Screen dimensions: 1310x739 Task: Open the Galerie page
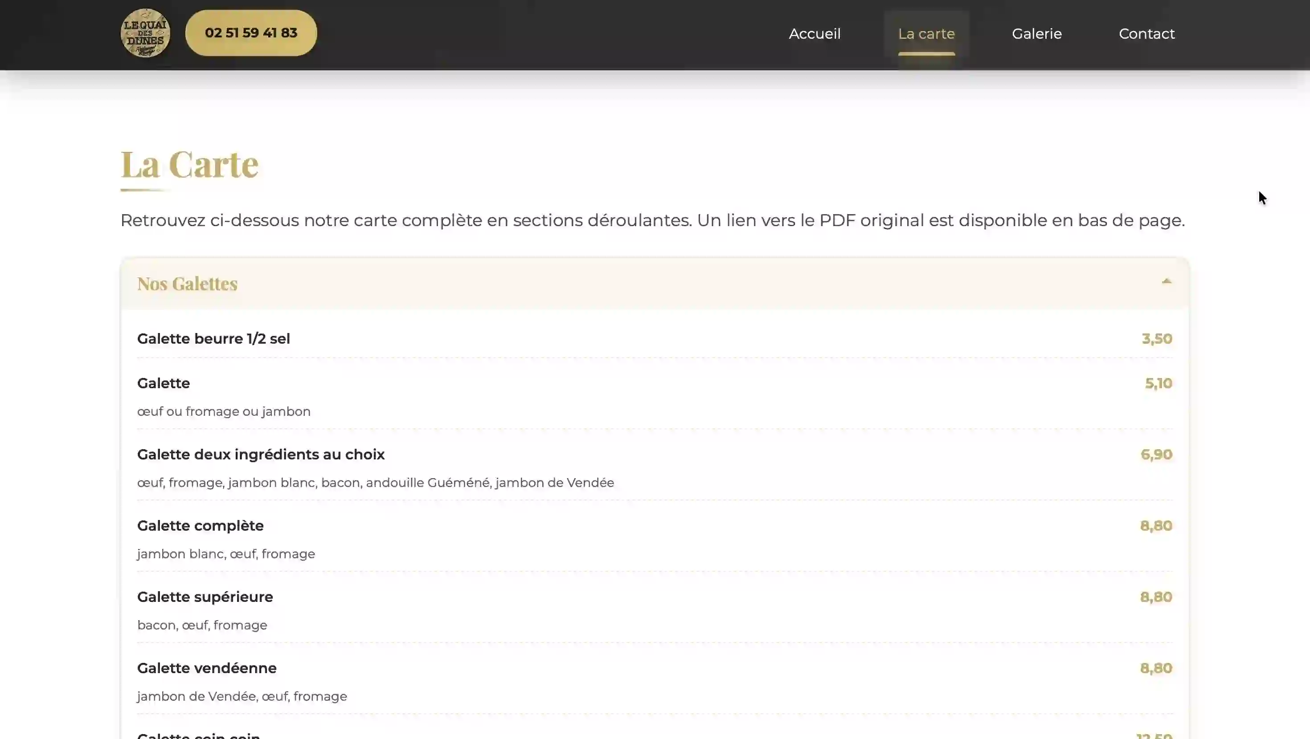[1036, 33]
